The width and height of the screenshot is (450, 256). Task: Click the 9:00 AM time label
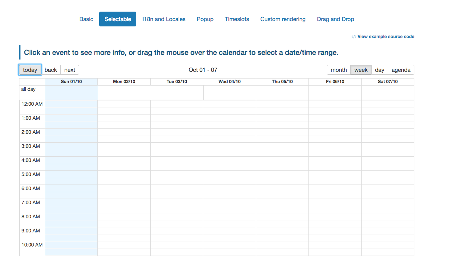tap(31, 231)
